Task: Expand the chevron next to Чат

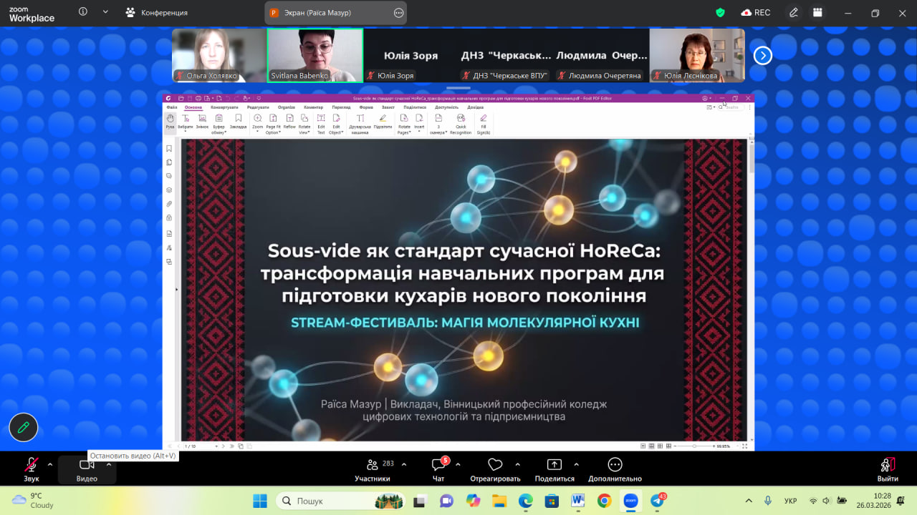Action: click(x=458, y=464)
